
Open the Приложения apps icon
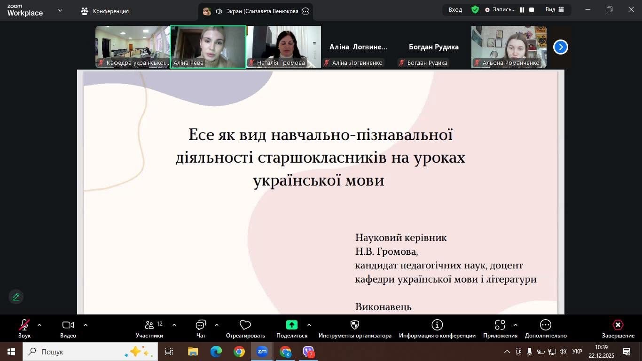pos(500,325)
